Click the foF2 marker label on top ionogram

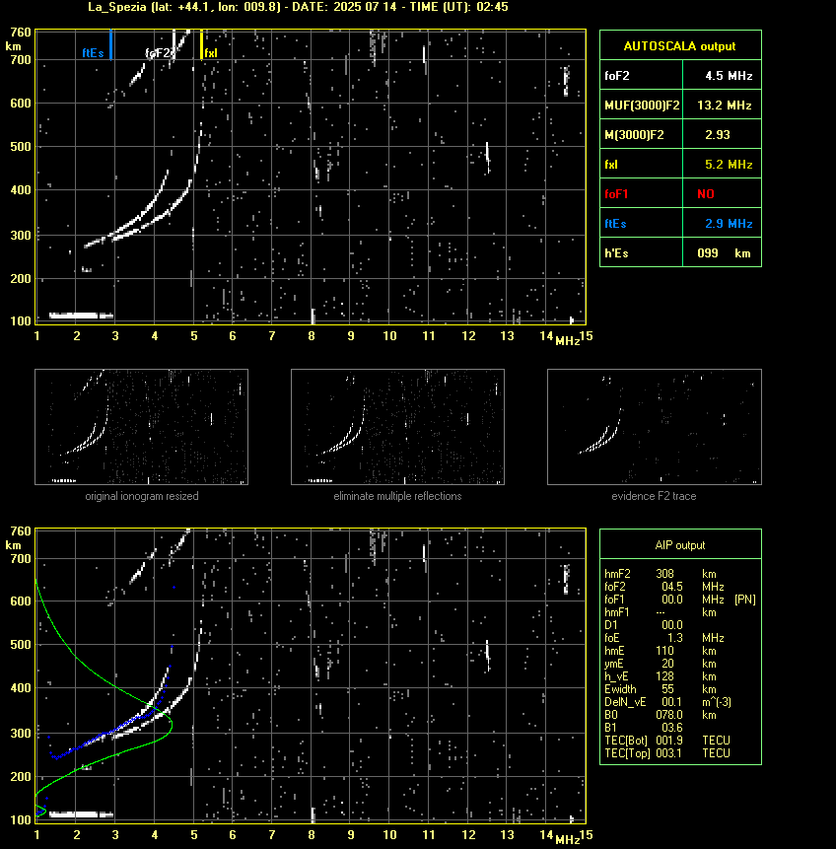(x=160, y=53)
